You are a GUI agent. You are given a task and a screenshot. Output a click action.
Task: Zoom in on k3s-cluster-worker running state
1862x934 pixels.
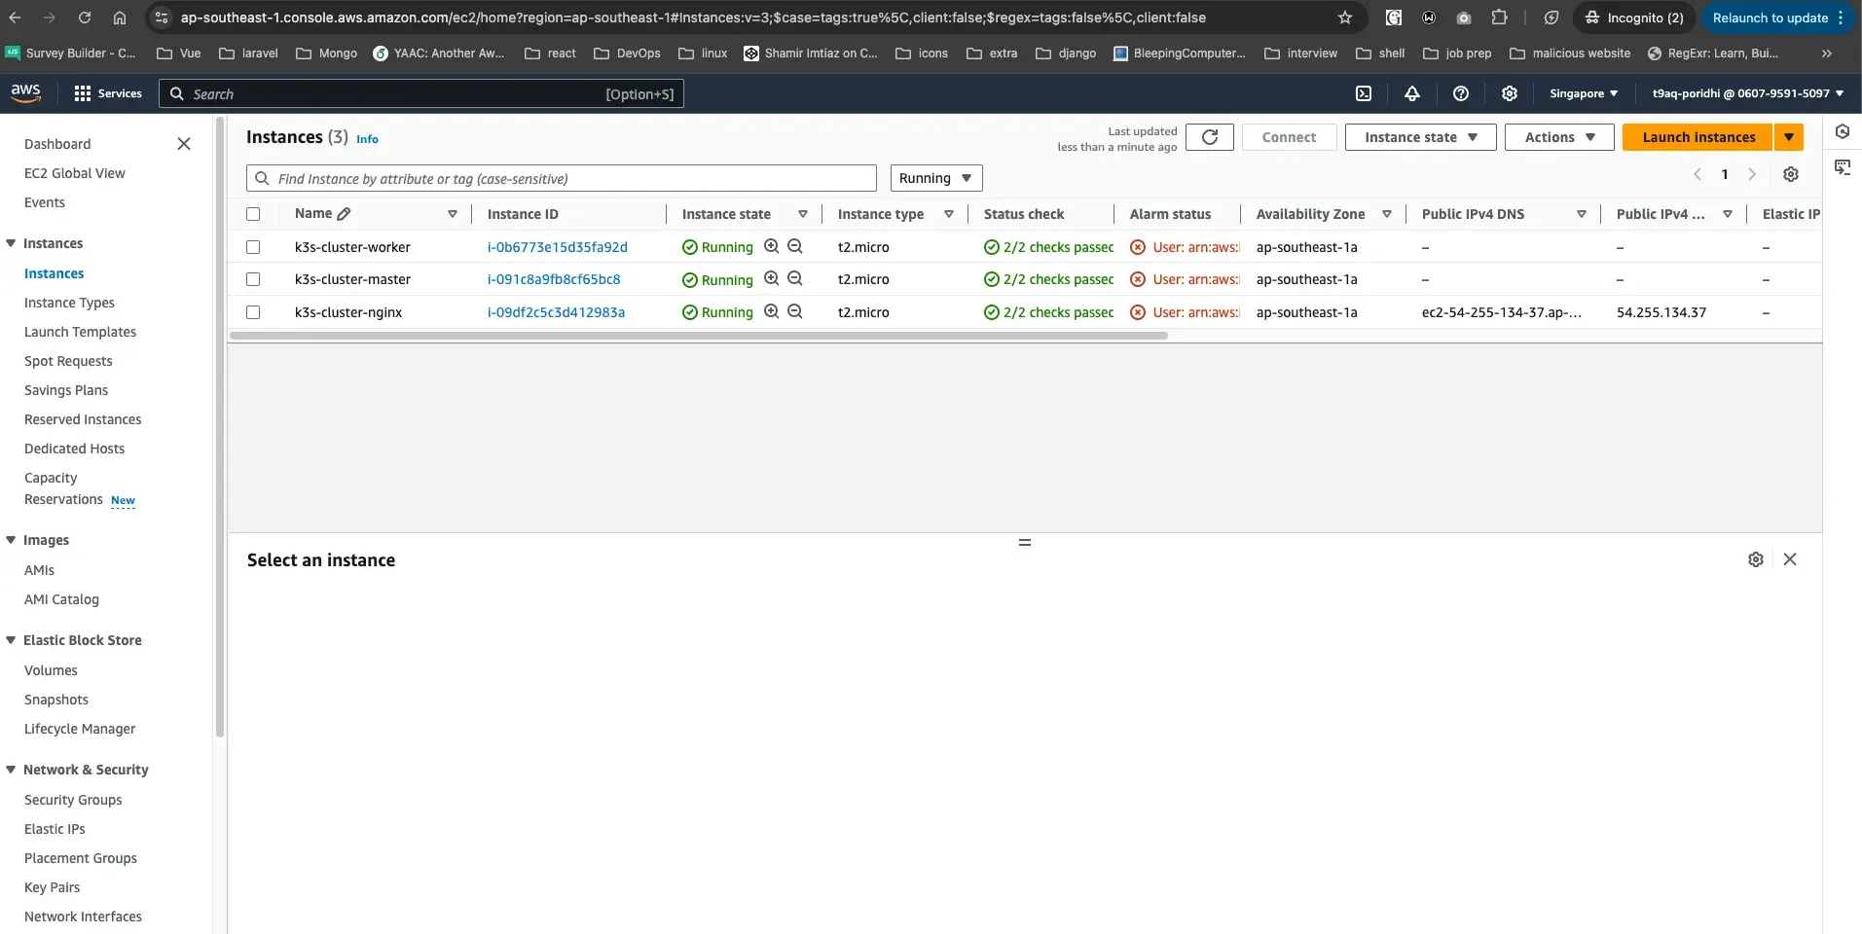click(771, 247)
